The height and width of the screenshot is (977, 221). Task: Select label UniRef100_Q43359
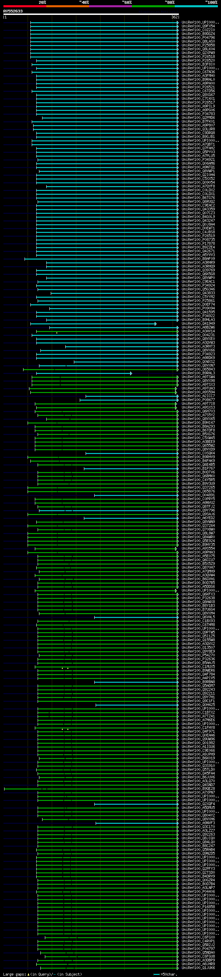click(x=198, y=209)
